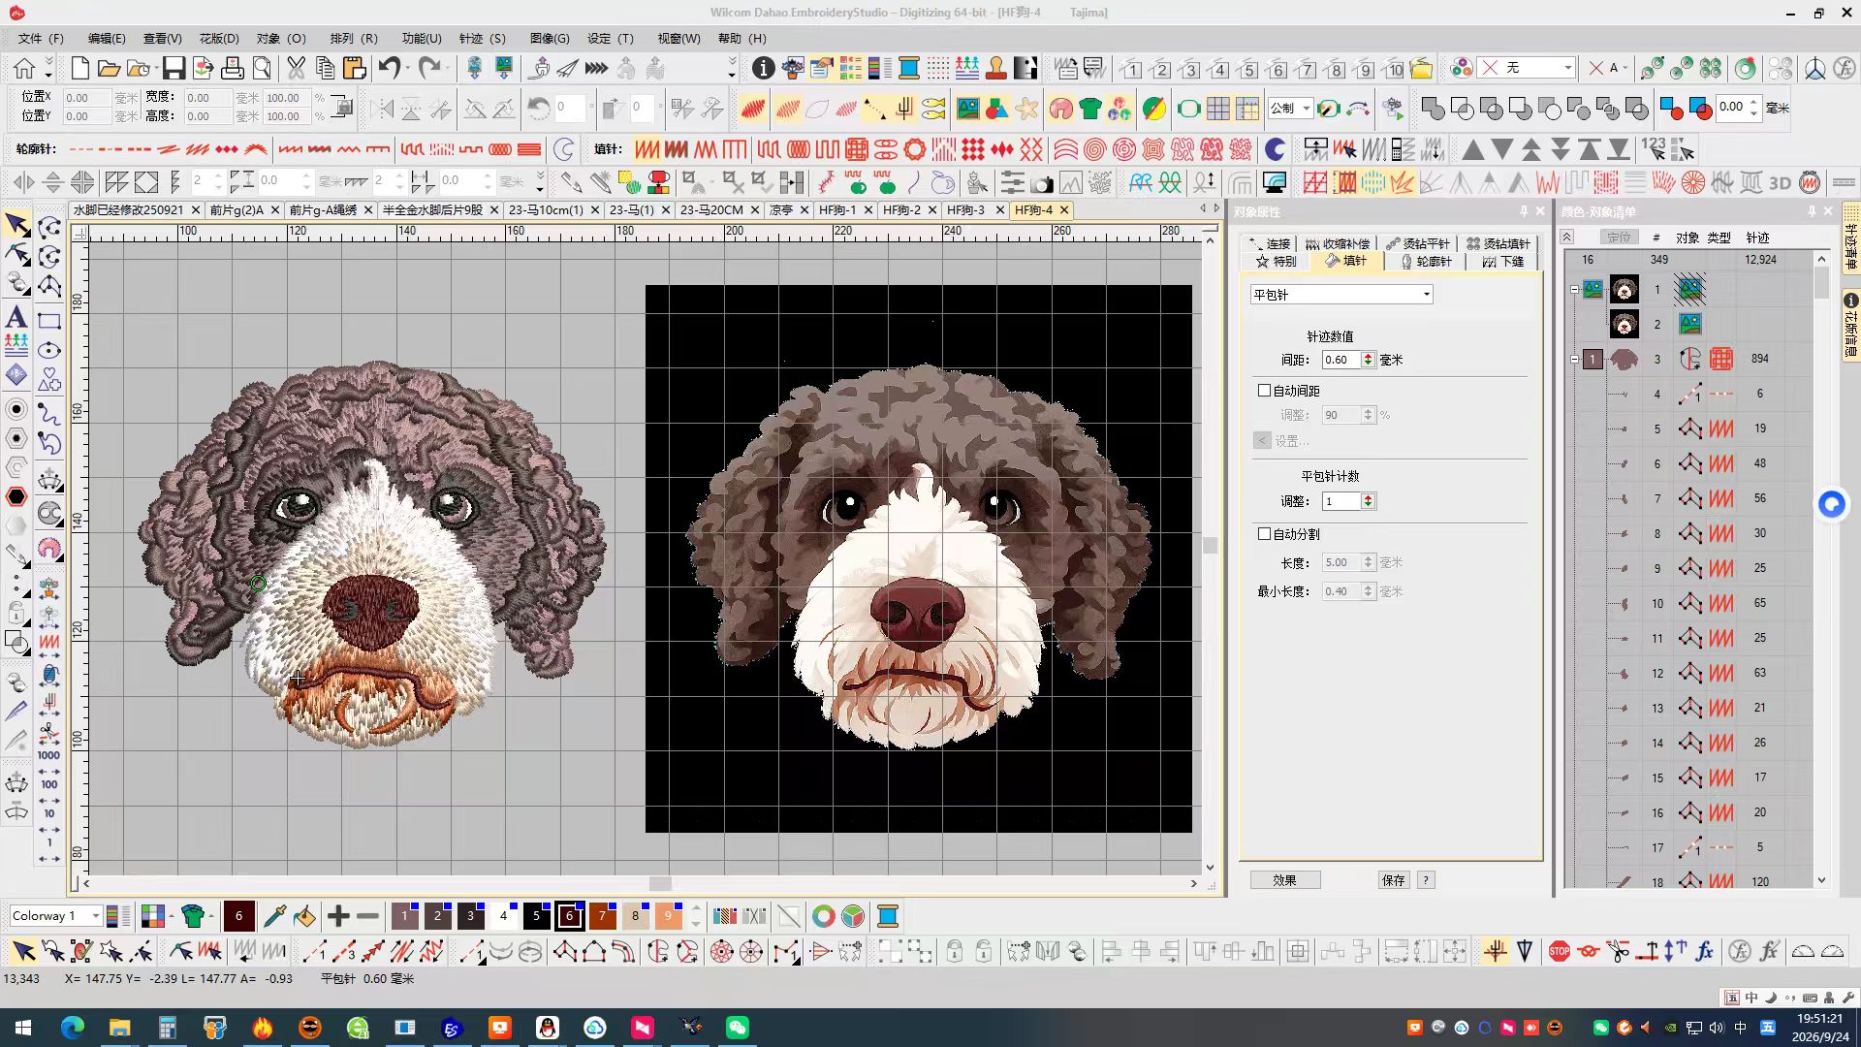Viewport: 1861px width, 1047px height.
Task: Open the undo history dropdown arrow
Action: point(408,69)
